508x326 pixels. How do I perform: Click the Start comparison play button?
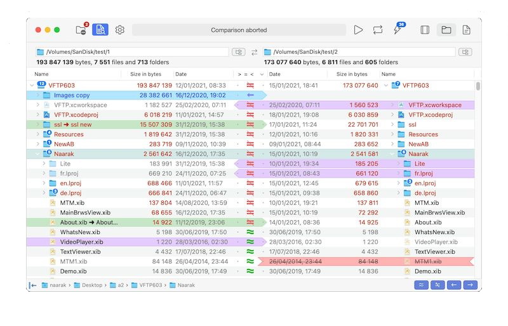click(359, 30)
